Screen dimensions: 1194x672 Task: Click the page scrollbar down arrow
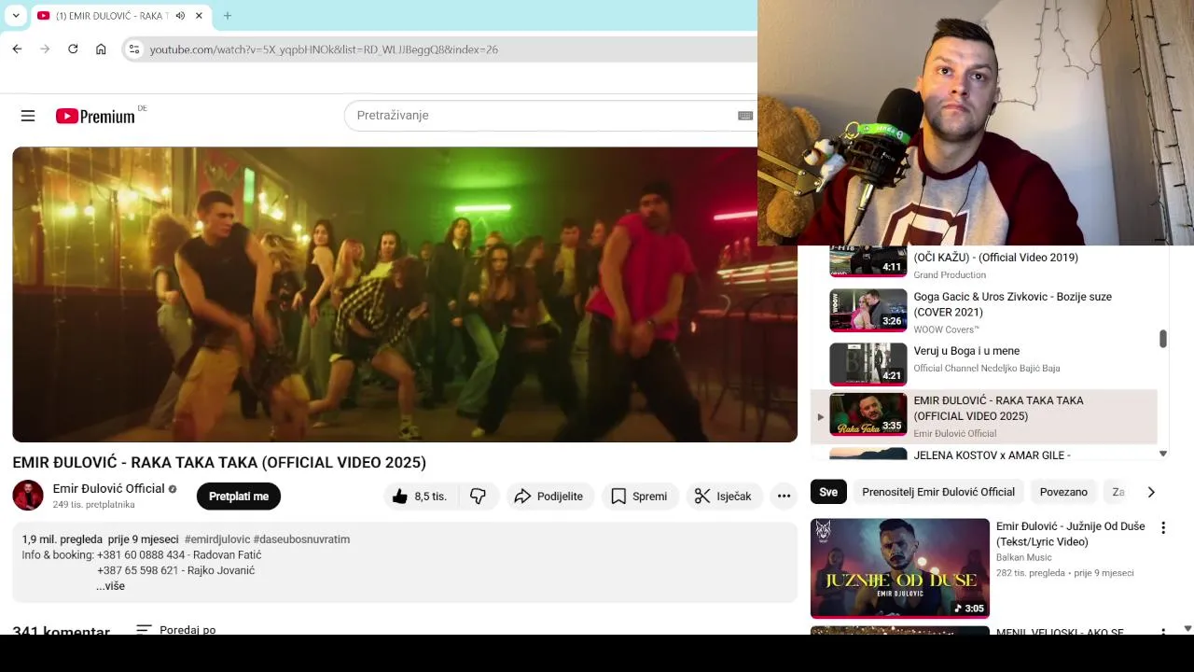[x=1187, y=628]
